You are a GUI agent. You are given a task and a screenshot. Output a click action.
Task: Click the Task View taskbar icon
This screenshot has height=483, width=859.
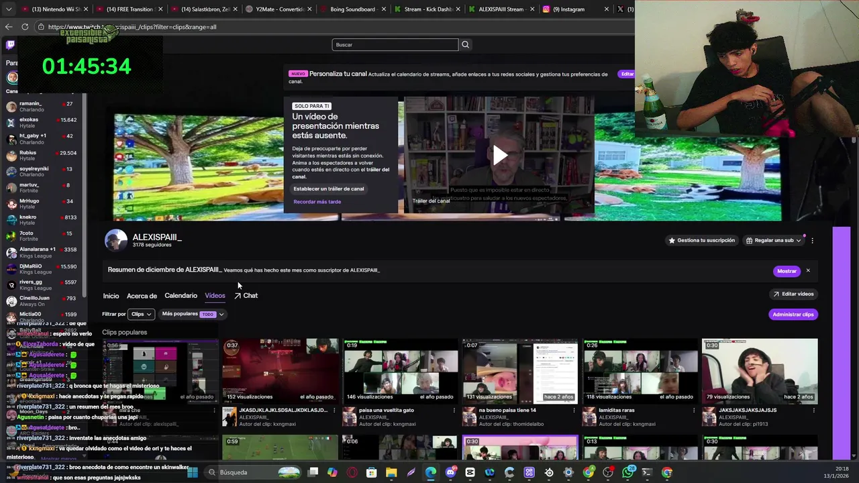pos(313,472)
